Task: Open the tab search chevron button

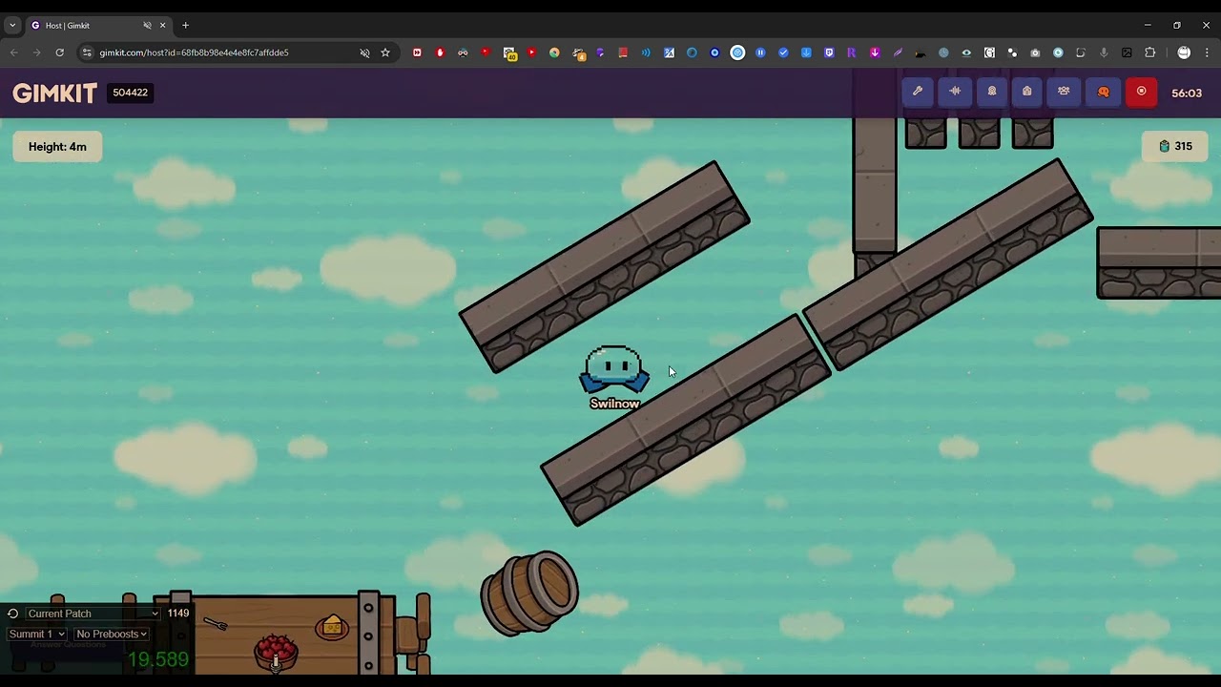Action: (x=12, y=25)
